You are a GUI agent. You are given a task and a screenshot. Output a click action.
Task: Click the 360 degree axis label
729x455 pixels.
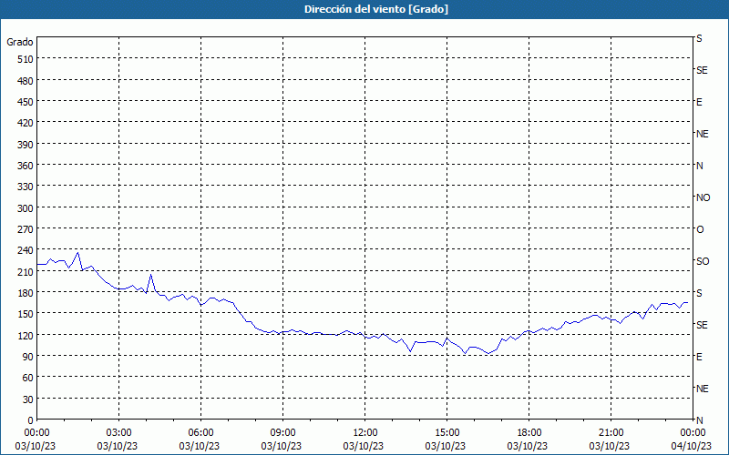click(26, 166)
